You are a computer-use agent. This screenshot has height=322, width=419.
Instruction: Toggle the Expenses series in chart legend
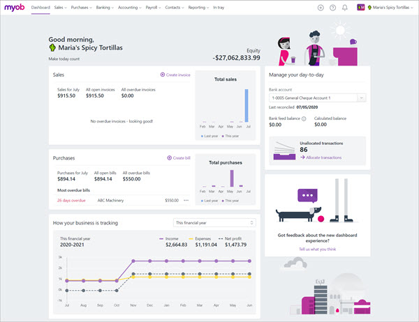click(x=205, y=238)
